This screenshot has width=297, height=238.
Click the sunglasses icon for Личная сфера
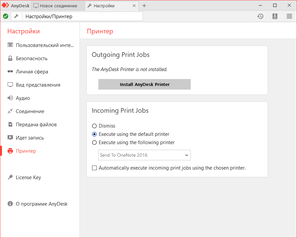click(10, 72)
